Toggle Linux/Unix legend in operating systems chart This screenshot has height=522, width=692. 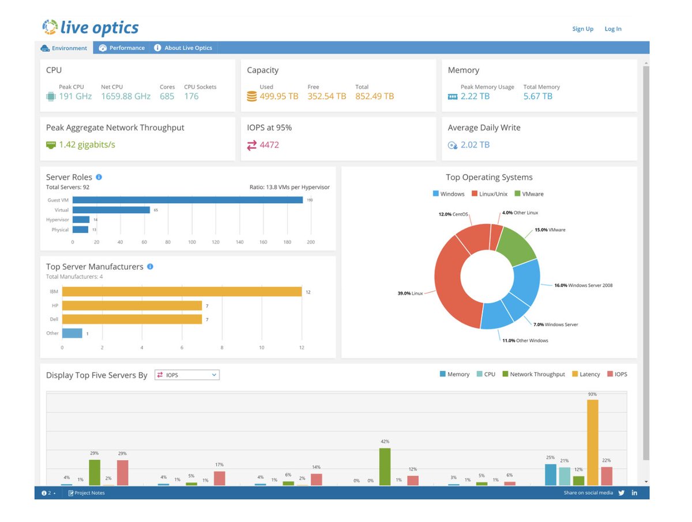[489, 194]
